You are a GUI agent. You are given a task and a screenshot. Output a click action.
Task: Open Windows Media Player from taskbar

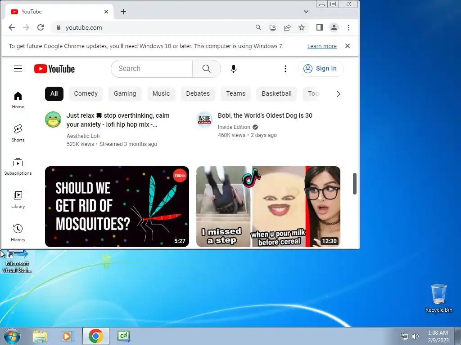pos(68,336)
